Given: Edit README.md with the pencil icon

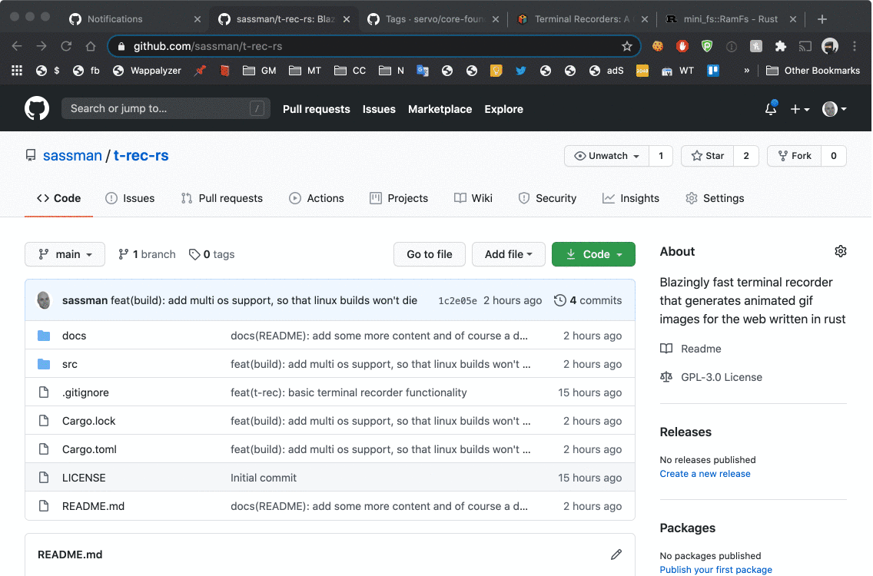Looking at the screenshot, I should 616,554.
